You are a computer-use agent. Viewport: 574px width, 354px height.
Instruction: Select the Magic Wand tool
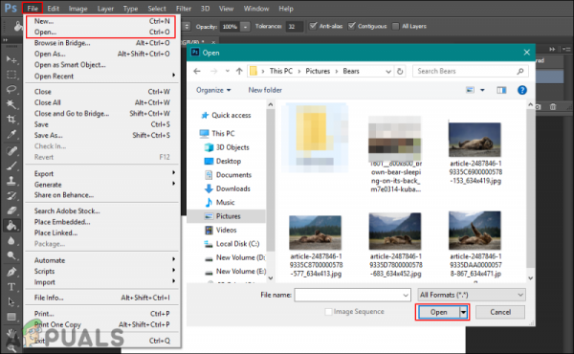point(11,104)
